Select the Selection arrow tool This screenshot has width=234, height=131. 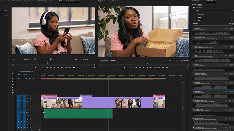click(x=13, y=73)
